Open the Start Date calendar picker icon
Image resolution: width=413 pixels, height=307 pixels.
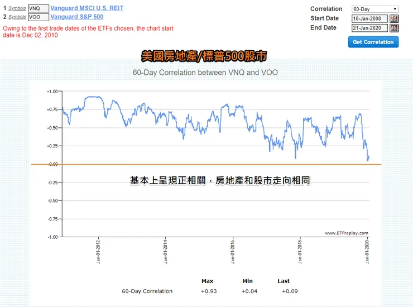[x=394, y=19]
